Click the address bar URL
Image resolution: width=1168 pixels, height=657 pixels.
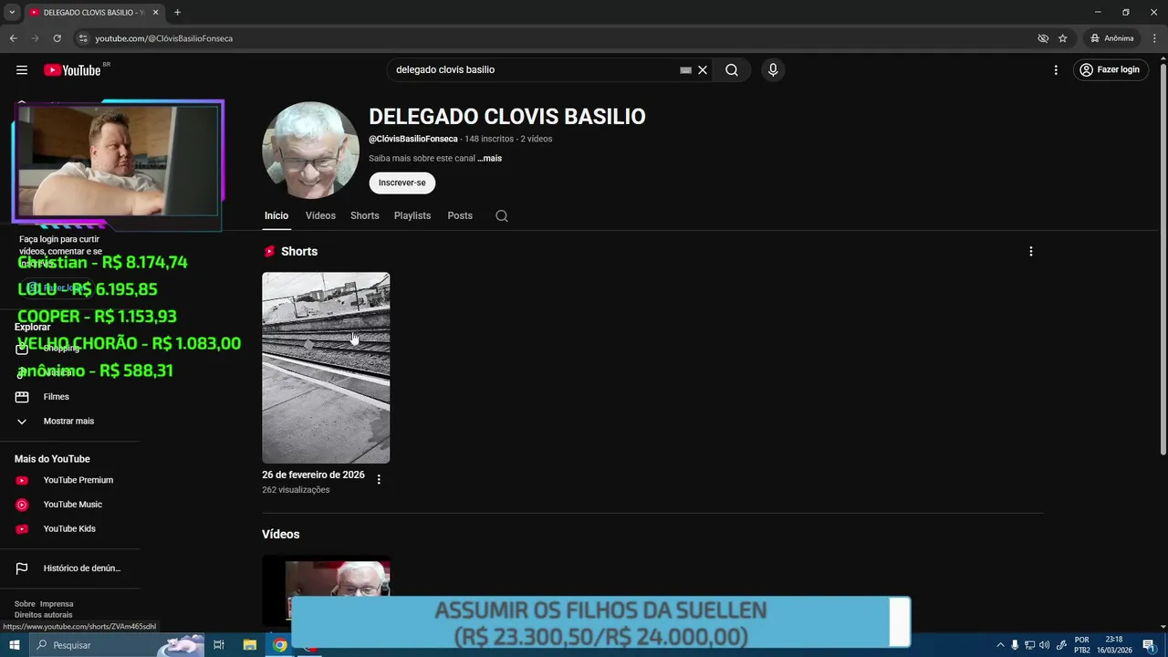click(x=164, y=38)
